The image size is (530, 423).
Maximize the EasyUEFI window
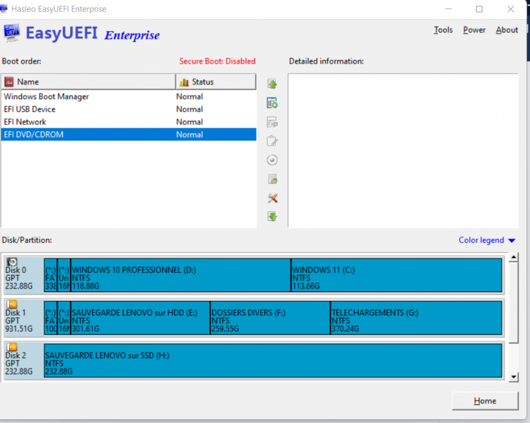click(479, 9)
